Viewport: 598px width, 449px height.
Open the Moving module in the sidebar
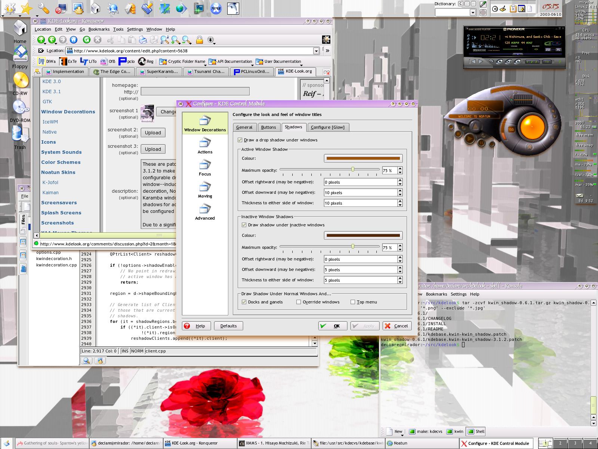click(x=205, y=190)
